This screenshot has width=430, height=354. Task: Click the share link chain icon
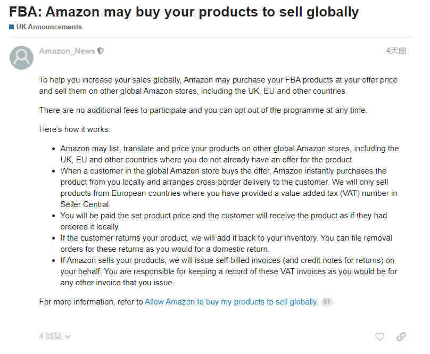401,336
